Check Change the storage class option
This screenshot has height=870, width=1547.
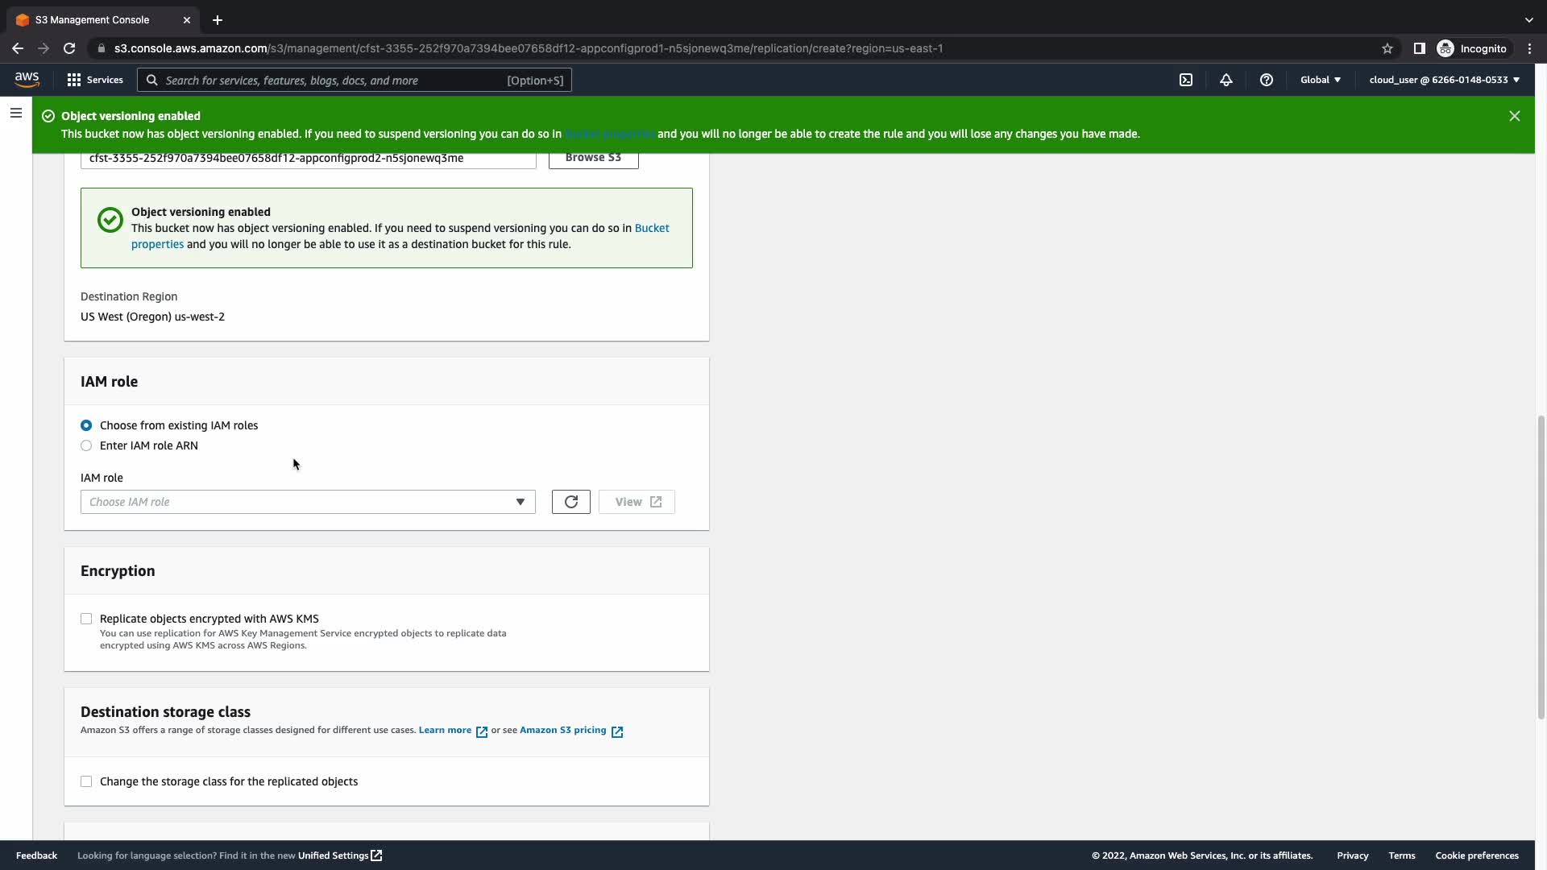click(x=86, y=781)
